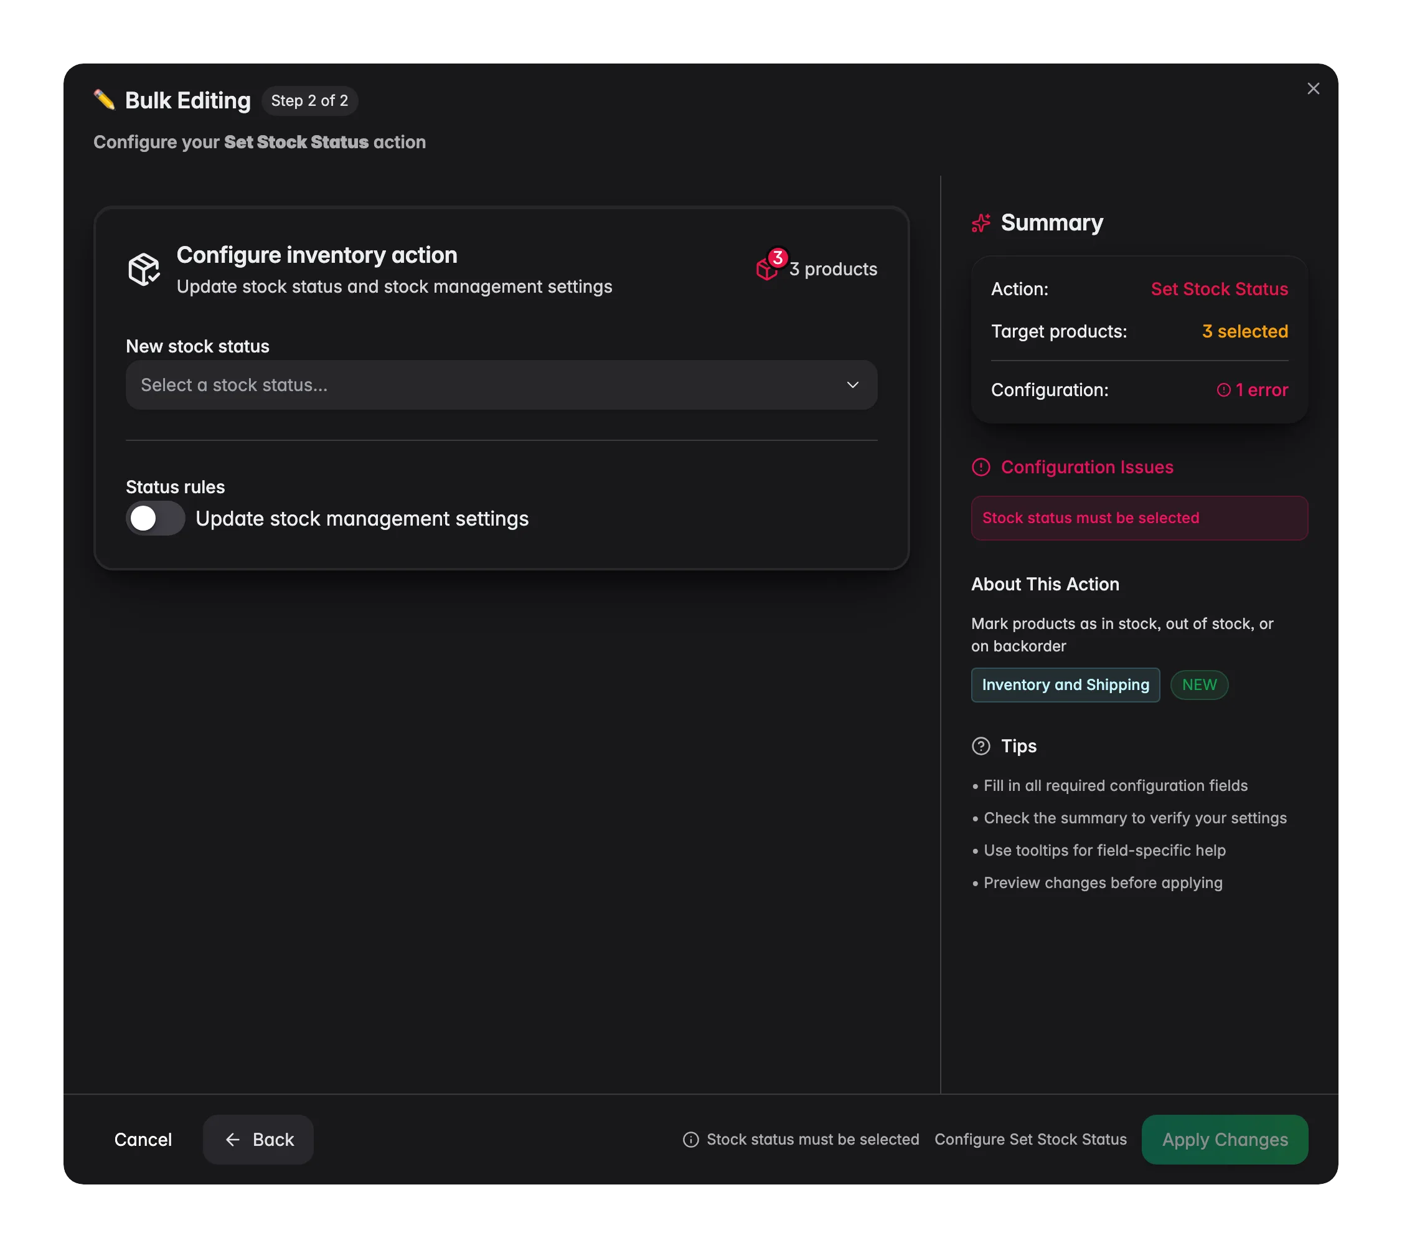The width and height of the screenshot is (1402, 1248).
Task: Click 'Use tooltips for field-specific help' tip
Action: [x=1104, y=851]
